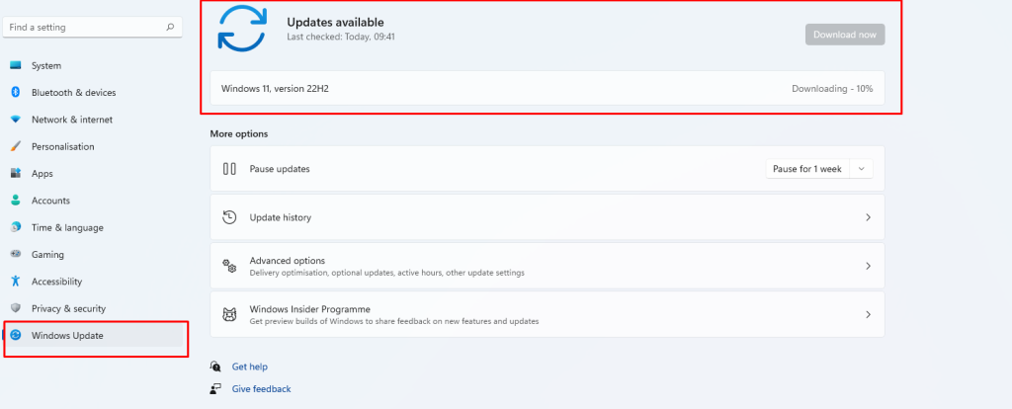
Task: Open the Get help link
Action: point(250,367)
